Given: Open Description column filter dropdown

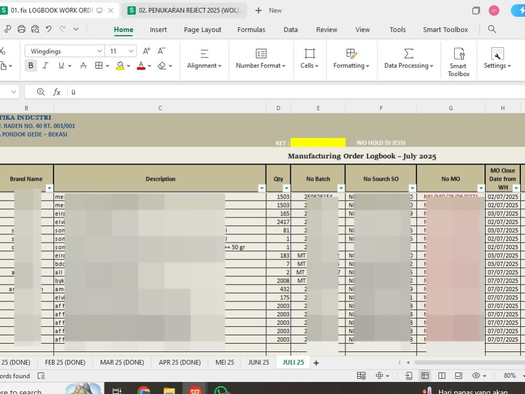Looking at the screenshot, I should pos(262,188).
